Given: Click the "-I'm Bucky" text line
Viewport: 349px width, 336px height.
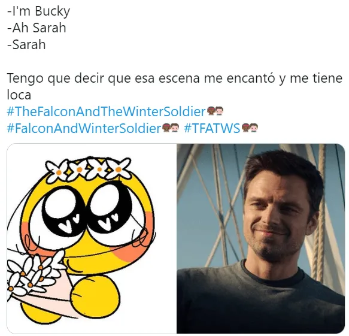Looking at the screenshot, I should coord(39,11).
